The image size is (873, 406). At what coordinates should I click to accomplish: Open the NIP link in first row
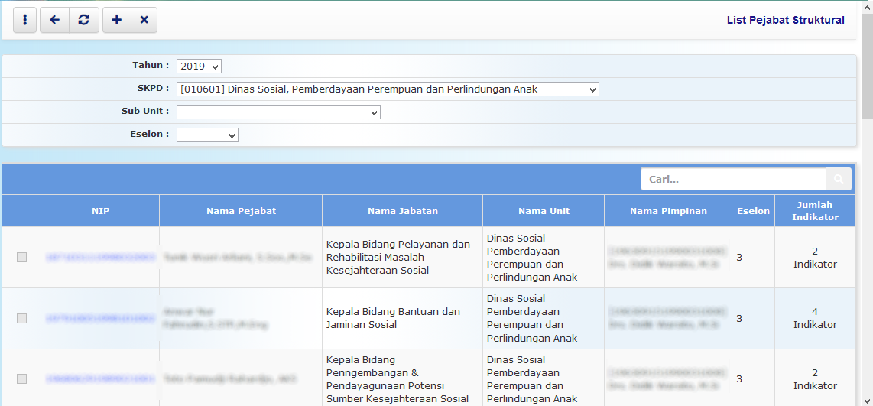click(100, 258)
